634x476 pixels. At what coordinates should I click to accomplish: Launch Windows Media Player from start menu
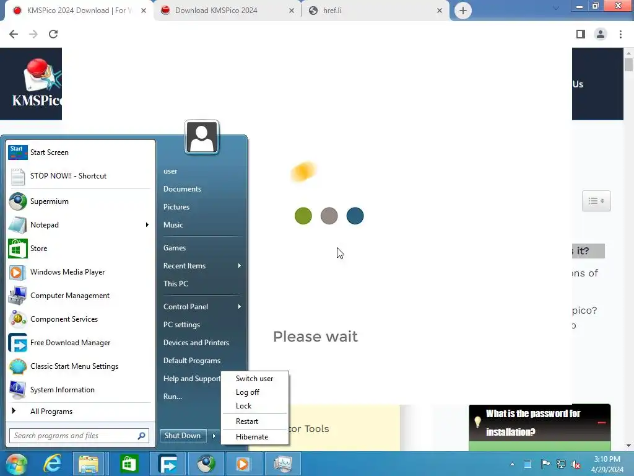pos(80,271)
